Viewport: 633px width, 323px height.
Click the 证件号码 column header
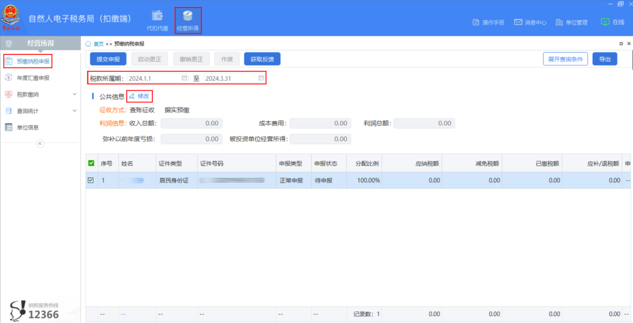coord(237,164)
